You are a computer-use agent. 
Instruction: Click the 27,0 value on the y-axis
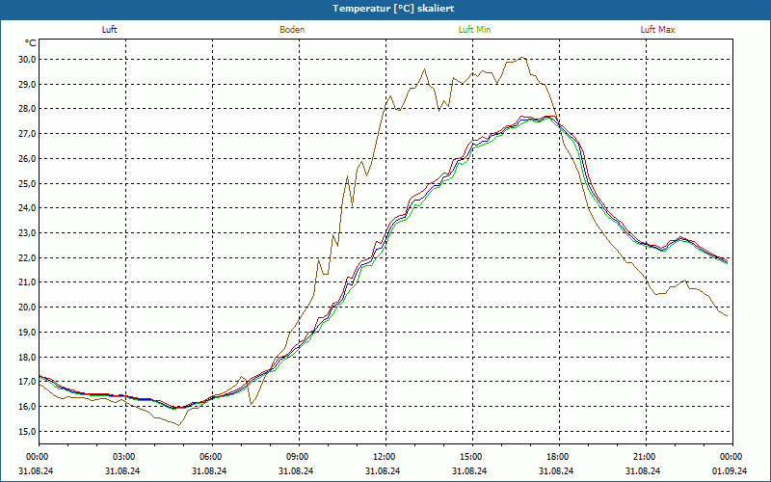coord(28,134)
